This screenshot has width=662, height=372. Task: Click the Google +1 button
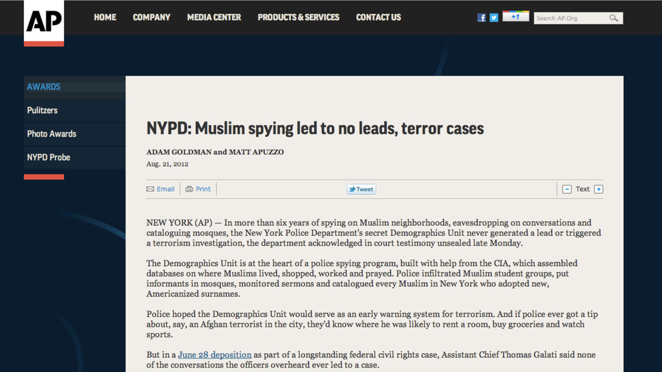point(515,16)
